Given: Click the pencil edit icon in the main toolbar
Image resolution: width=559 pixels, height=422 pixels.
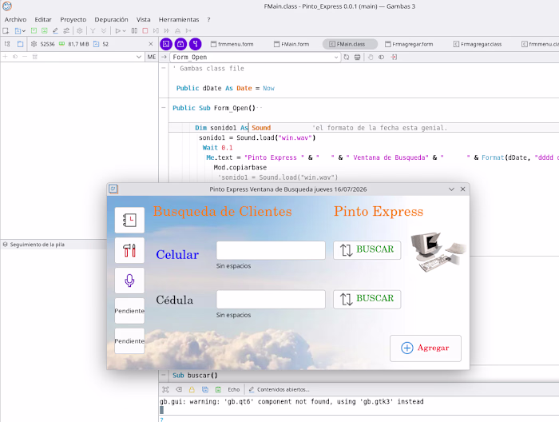Looking at the screenshot, I should pos(55,30).
